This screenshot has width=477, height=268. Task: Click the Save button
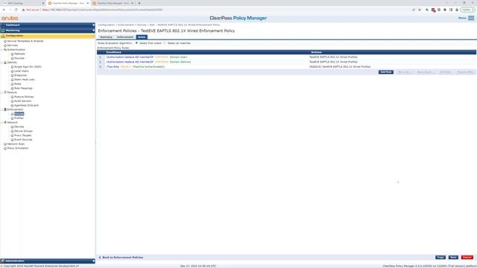(453, 258)
